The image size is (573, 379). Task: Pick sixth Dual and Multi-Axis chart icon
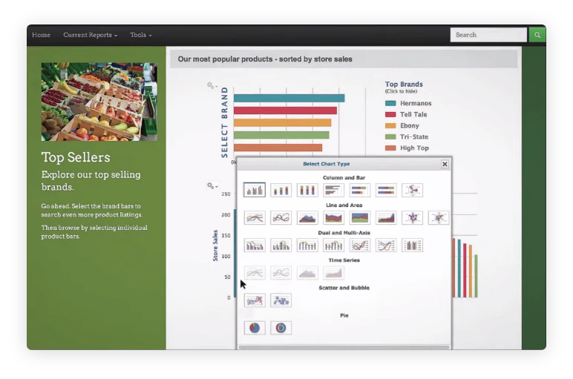point(386,245)
